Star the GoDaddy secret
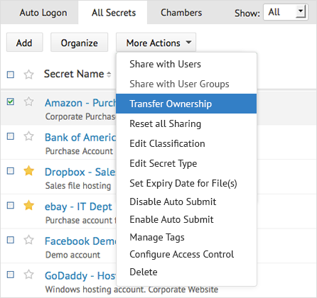 tap(29, 275)
